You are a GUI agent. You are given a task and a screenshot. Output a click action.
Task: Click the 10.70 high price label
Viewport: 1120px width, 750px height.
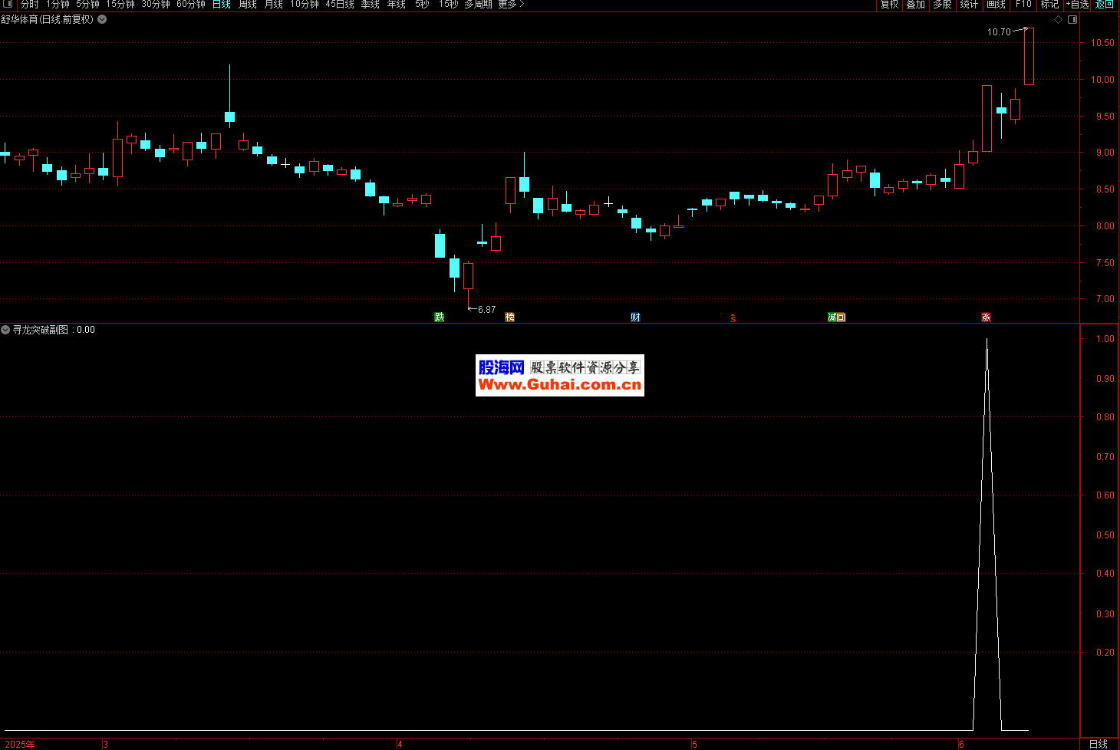click(999, 32)
